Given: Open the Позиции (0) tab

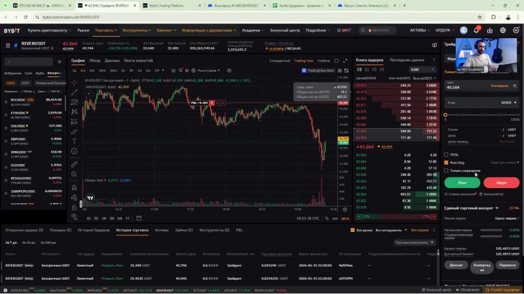Looking at the screenshot, I should click(x=60, y=230).
